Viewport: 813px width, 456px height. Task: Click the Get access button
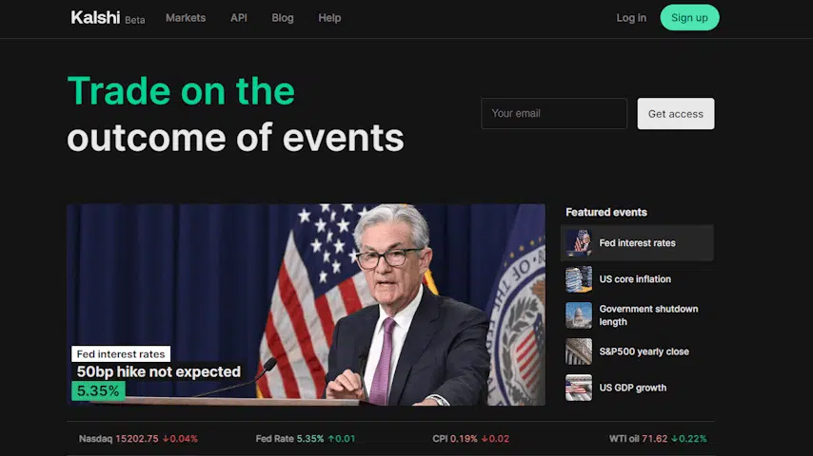click(676, 114)
